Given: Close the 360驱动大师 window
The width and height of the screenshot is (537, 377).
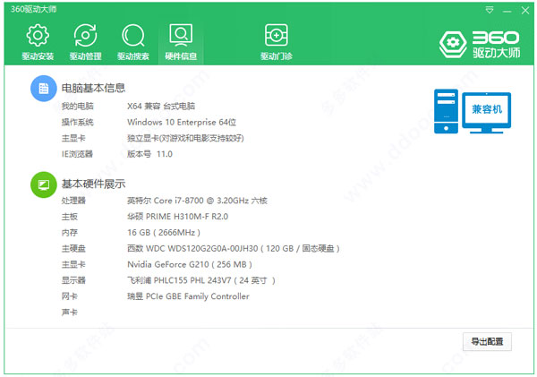Looking at the screenshot, I should point(525,11).
